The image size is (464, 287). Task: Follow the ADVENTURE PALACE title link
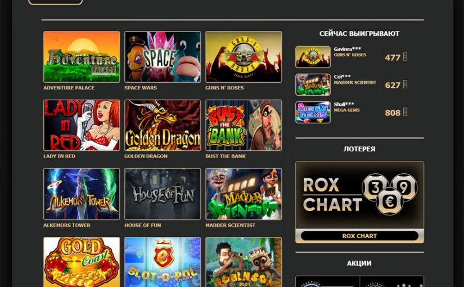pyautogui.click(x=69, y=88)
